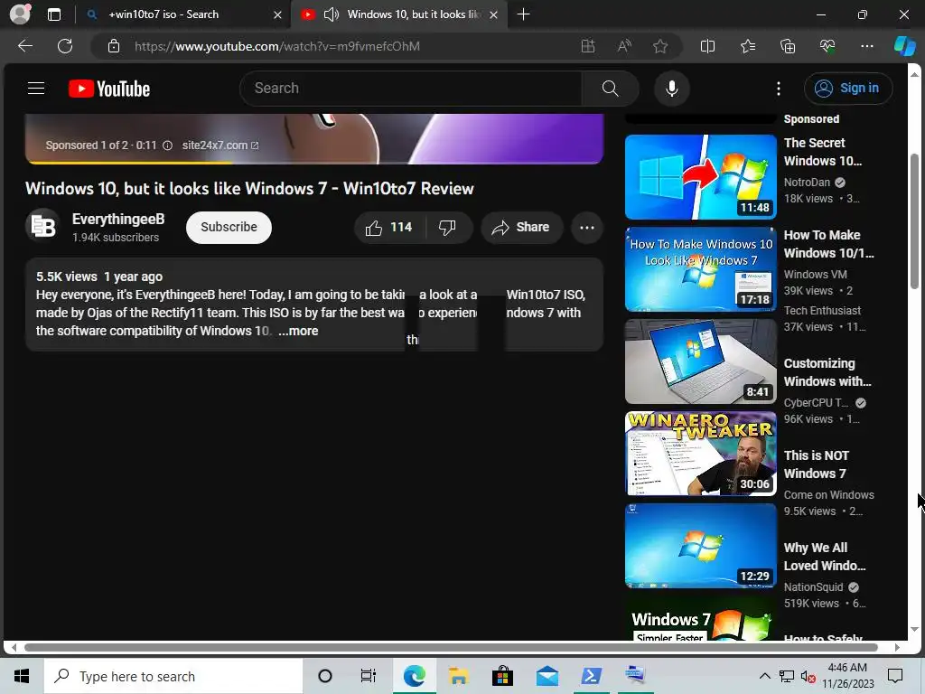The height and width of the screenshot is (694, 925).
Task: Open the 'This is NOT Windows 7' title
Action: [817, 464]
